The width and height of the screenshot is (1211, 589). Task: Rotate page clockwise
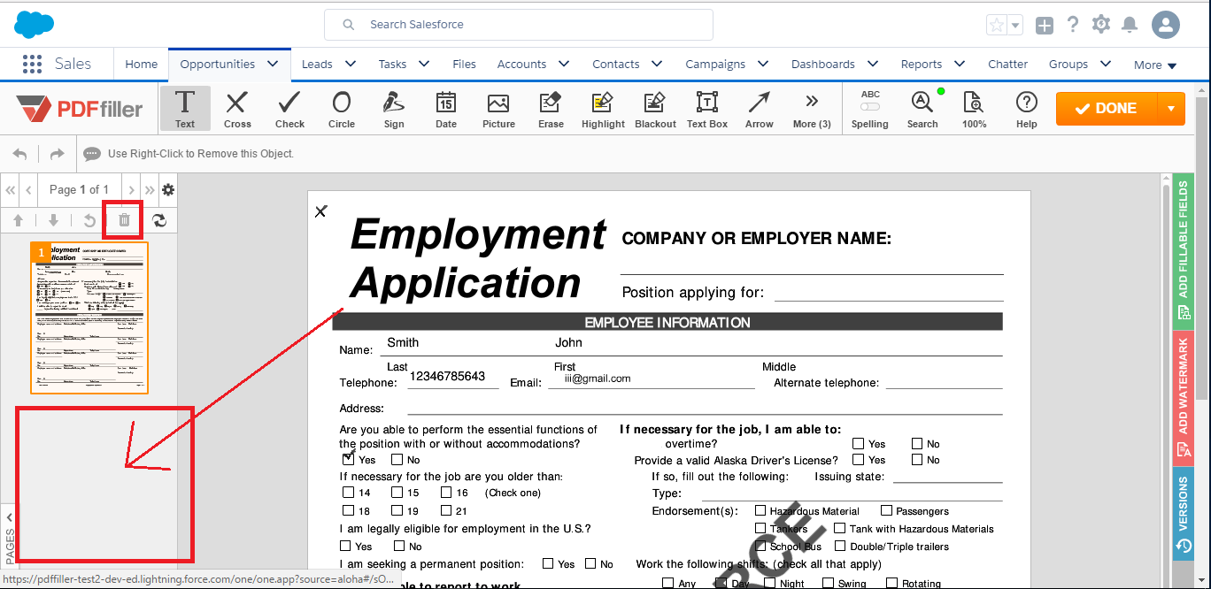159,220
